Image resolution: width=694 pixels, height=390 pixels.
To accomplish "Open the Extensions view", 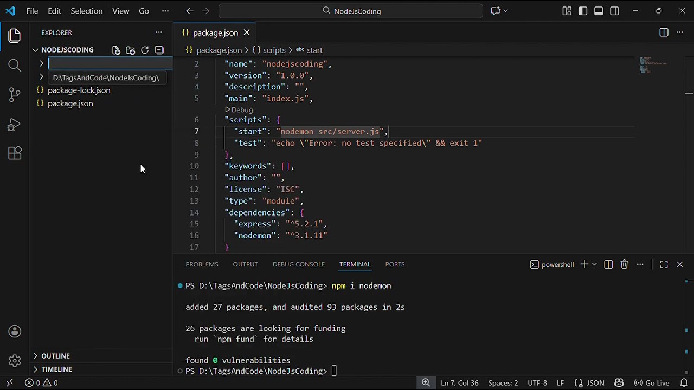I will pyautogui.click(x=15, y=153).
